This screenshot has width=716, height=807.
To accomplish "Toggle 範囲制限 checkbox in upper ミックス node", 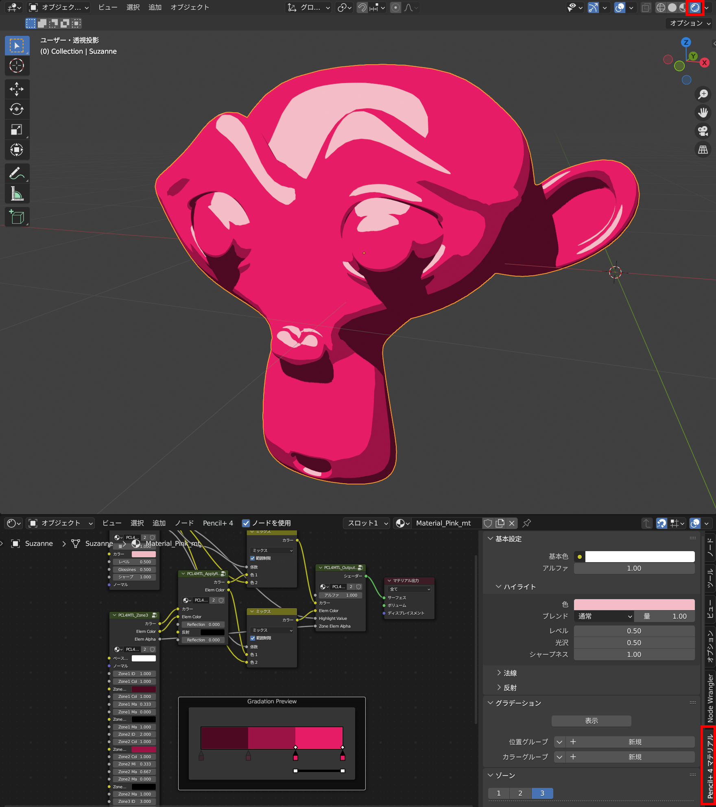I will pos(252,558).
